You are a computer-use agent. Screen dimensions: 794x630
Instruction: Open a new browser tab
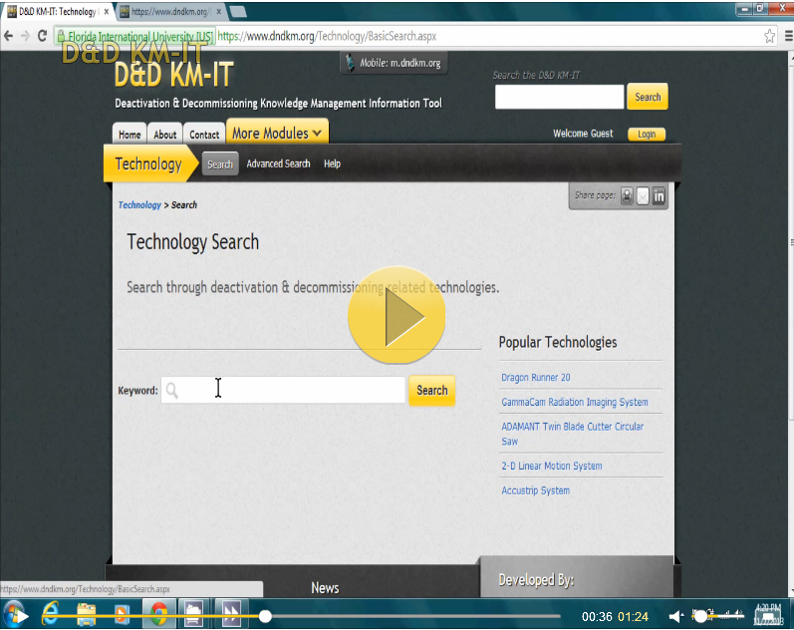coord(238,11)
